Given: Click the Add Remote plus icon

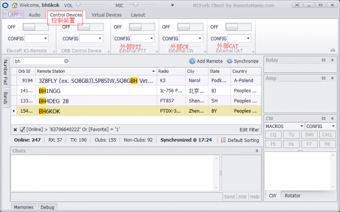Looking at the screenshot, I should click(192, 61).
